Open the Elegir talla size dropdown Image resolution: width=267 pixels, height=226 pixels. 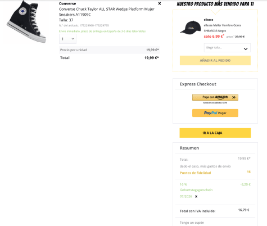(x=227, y=48)
